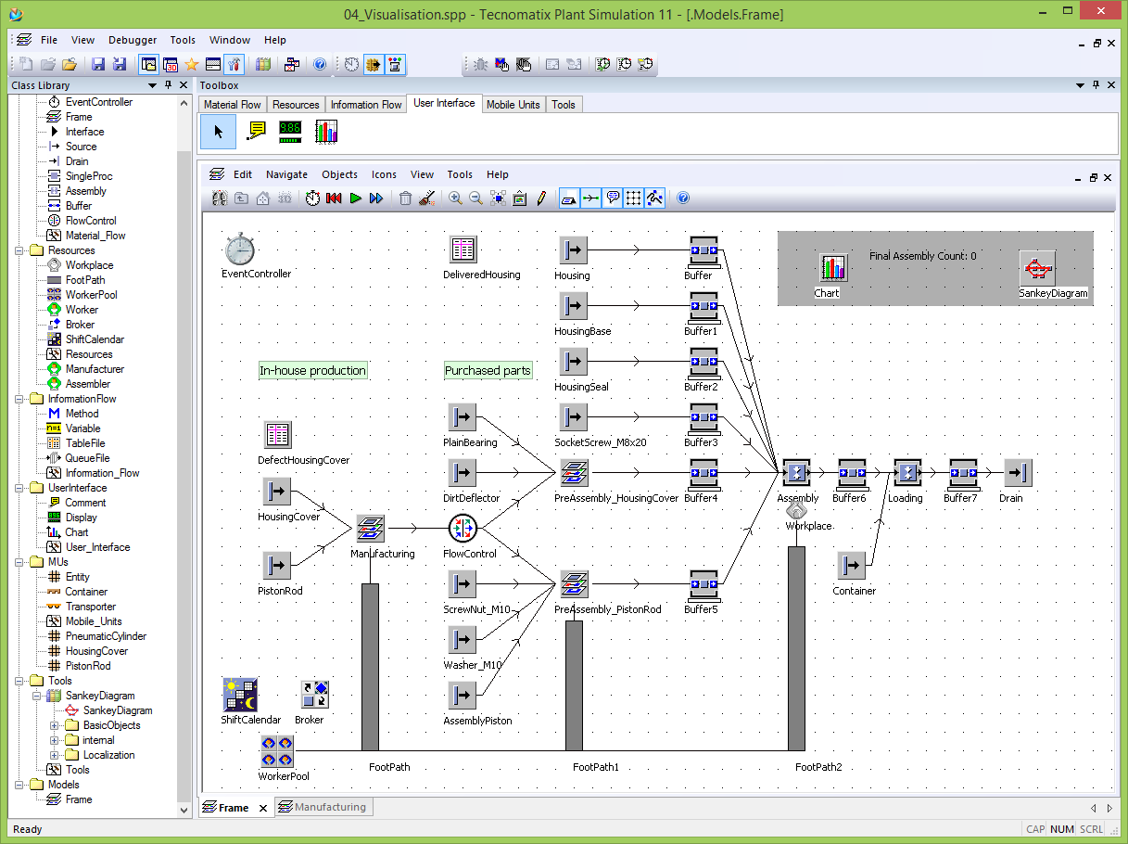
Task: Click the zoom in magnifier icon
Action: [x=455, y=198]
